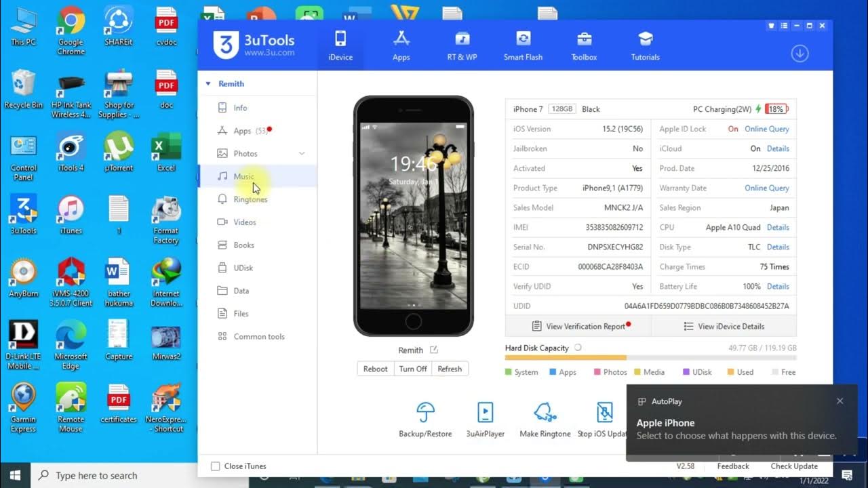Open the Tutorials tab
The image size is (868, 488).
645,45
